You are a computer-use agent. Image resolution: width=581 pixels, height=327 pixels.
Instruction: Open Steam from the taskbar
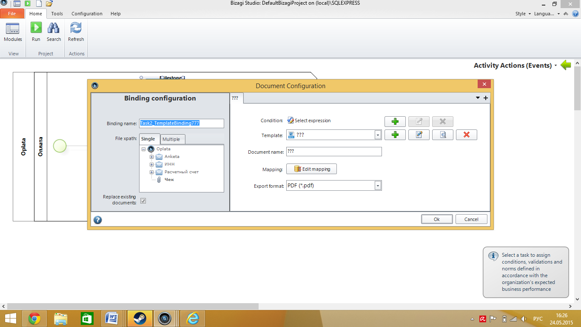139,318
